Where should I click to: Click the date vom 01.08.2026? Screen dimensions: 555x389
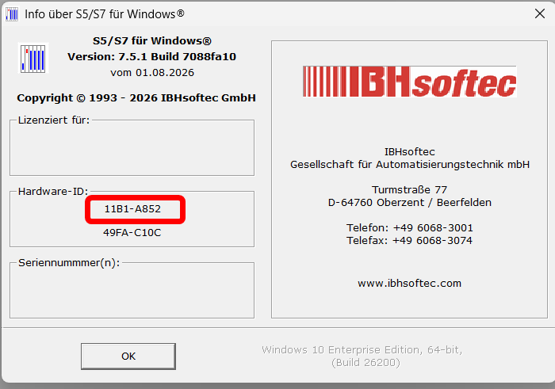[x=152, y=73]
